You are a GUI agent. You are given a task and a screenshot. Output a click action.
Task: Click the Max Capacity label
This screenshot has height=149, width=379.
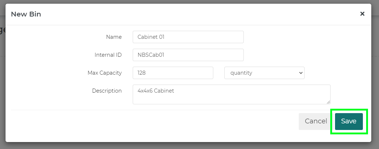(104, 73)
